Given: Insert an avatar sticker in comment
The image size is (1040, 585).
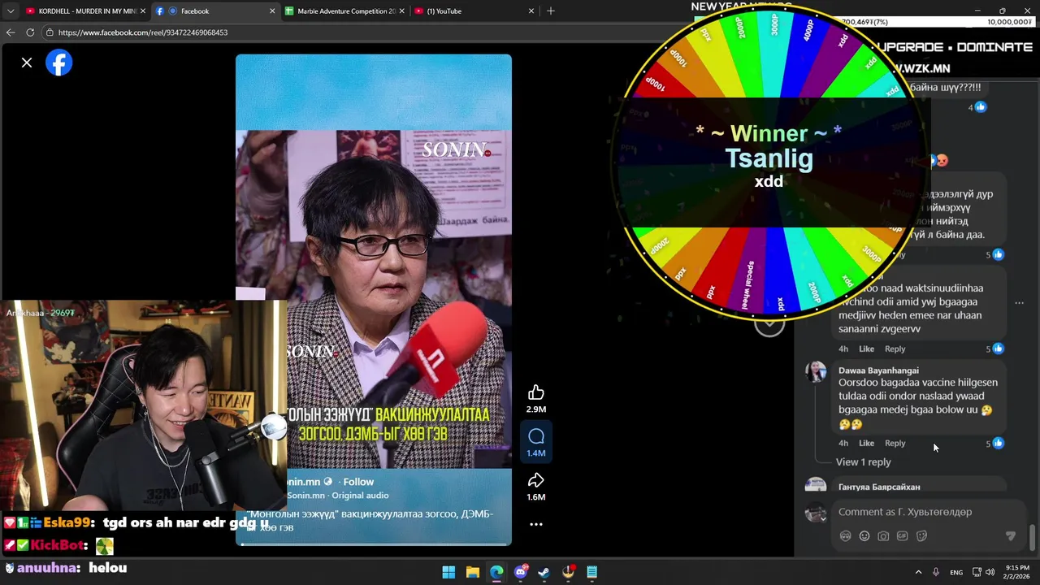Looking at the screenshot, I should pos(845,536).
